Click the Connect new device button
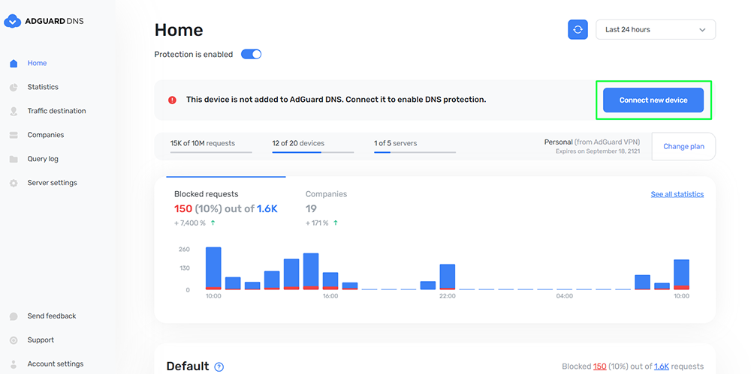This screenshot has height=374, width=751. [653, 100]
